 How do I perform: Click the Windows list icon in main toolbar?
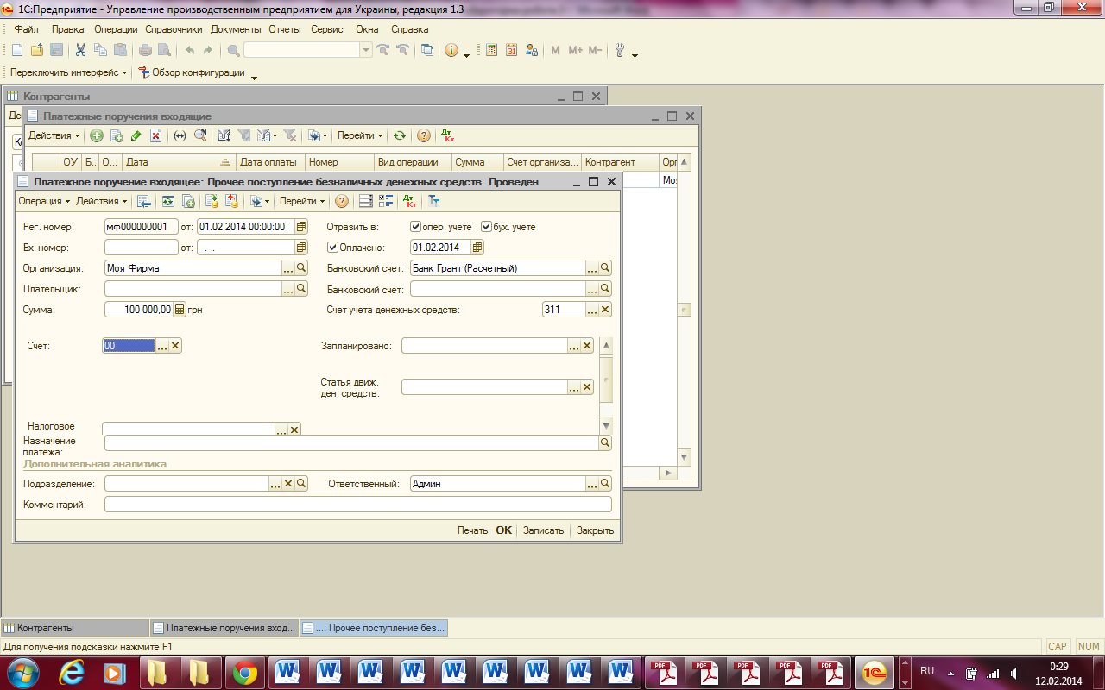coord(427,50)
